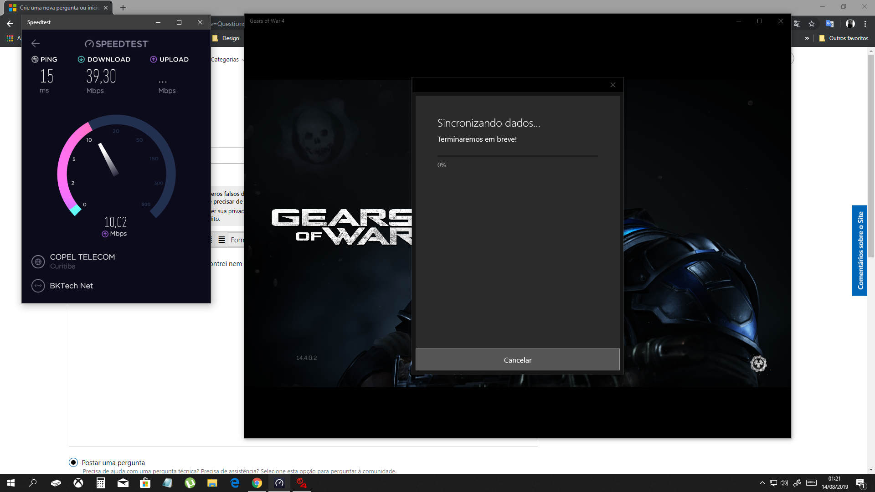This screenshot has height=492, width=875.
Task: Click the Speedtest logo header
Action: 117,44
